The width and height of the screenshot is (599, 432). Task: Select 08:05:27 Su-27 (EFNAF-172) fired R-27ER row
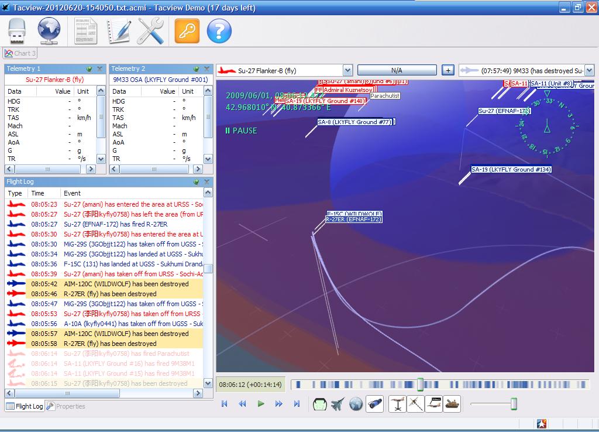pyautogui.click(x=104, y=224)
